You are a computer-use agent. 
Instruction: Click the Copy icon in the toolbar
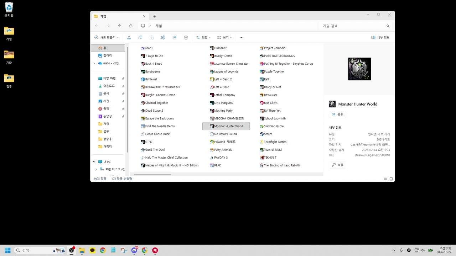pyautogui.click(x=140, y=37)
